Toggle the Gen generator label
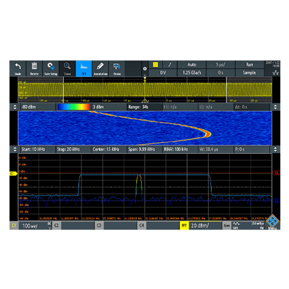This screenshot has width=289, height=289. (227, 225)
